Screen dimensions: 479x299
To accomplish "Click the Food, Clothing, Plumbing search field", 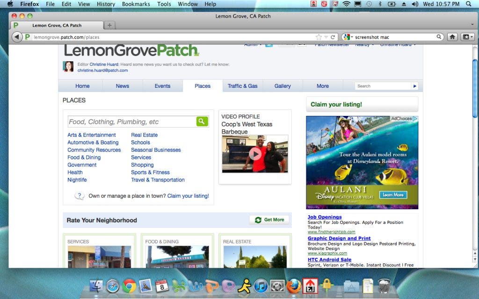I will pos(132,122).
